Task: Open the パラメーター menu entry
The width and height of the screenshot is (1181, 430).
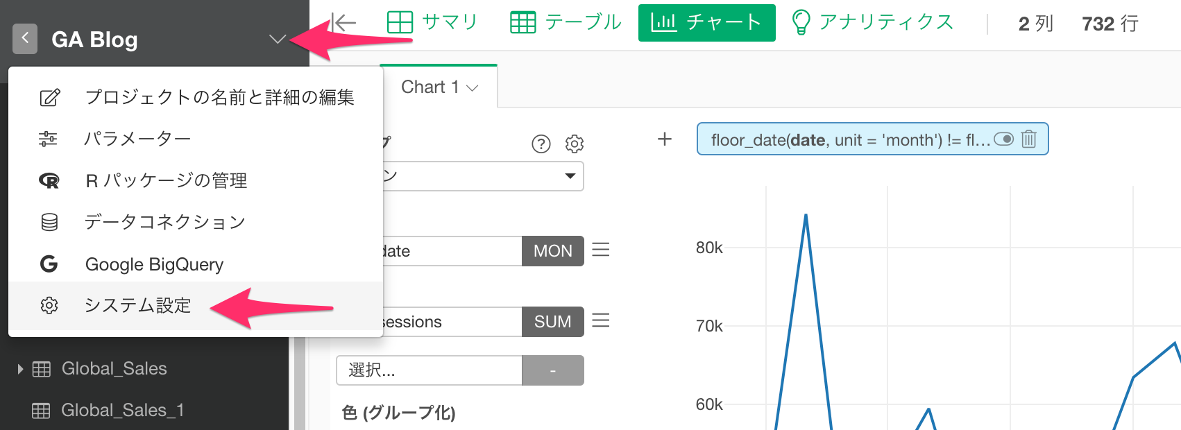Action: (196, 139)
